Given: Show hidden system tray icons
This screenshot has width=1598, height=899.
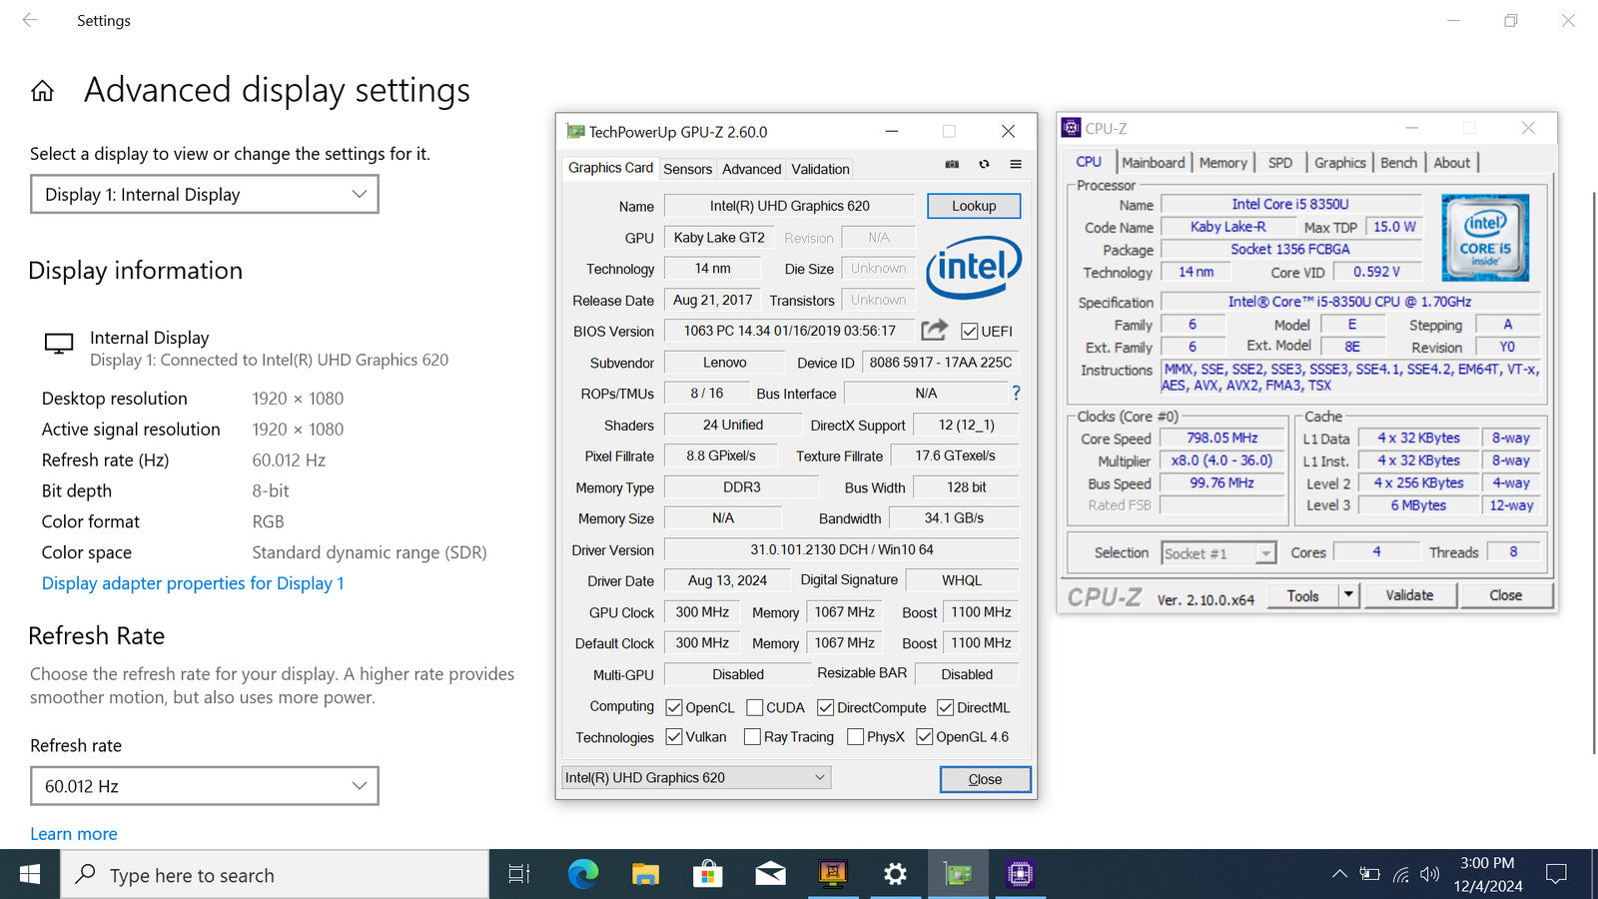Looking at the screenshot, I should pyautogui.click(x=1339, y=874).
